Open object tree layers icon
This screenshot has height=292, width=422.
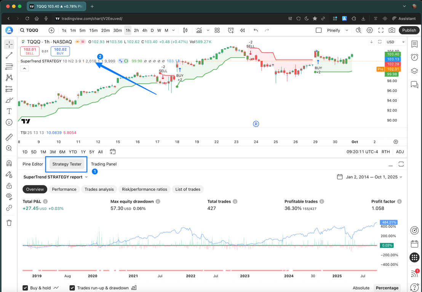[414, 71]
